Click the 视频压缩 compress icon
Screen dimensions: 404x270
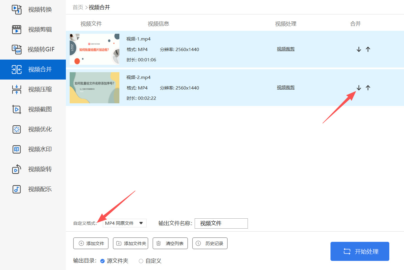pyautogui.click(x=16, y=89)
